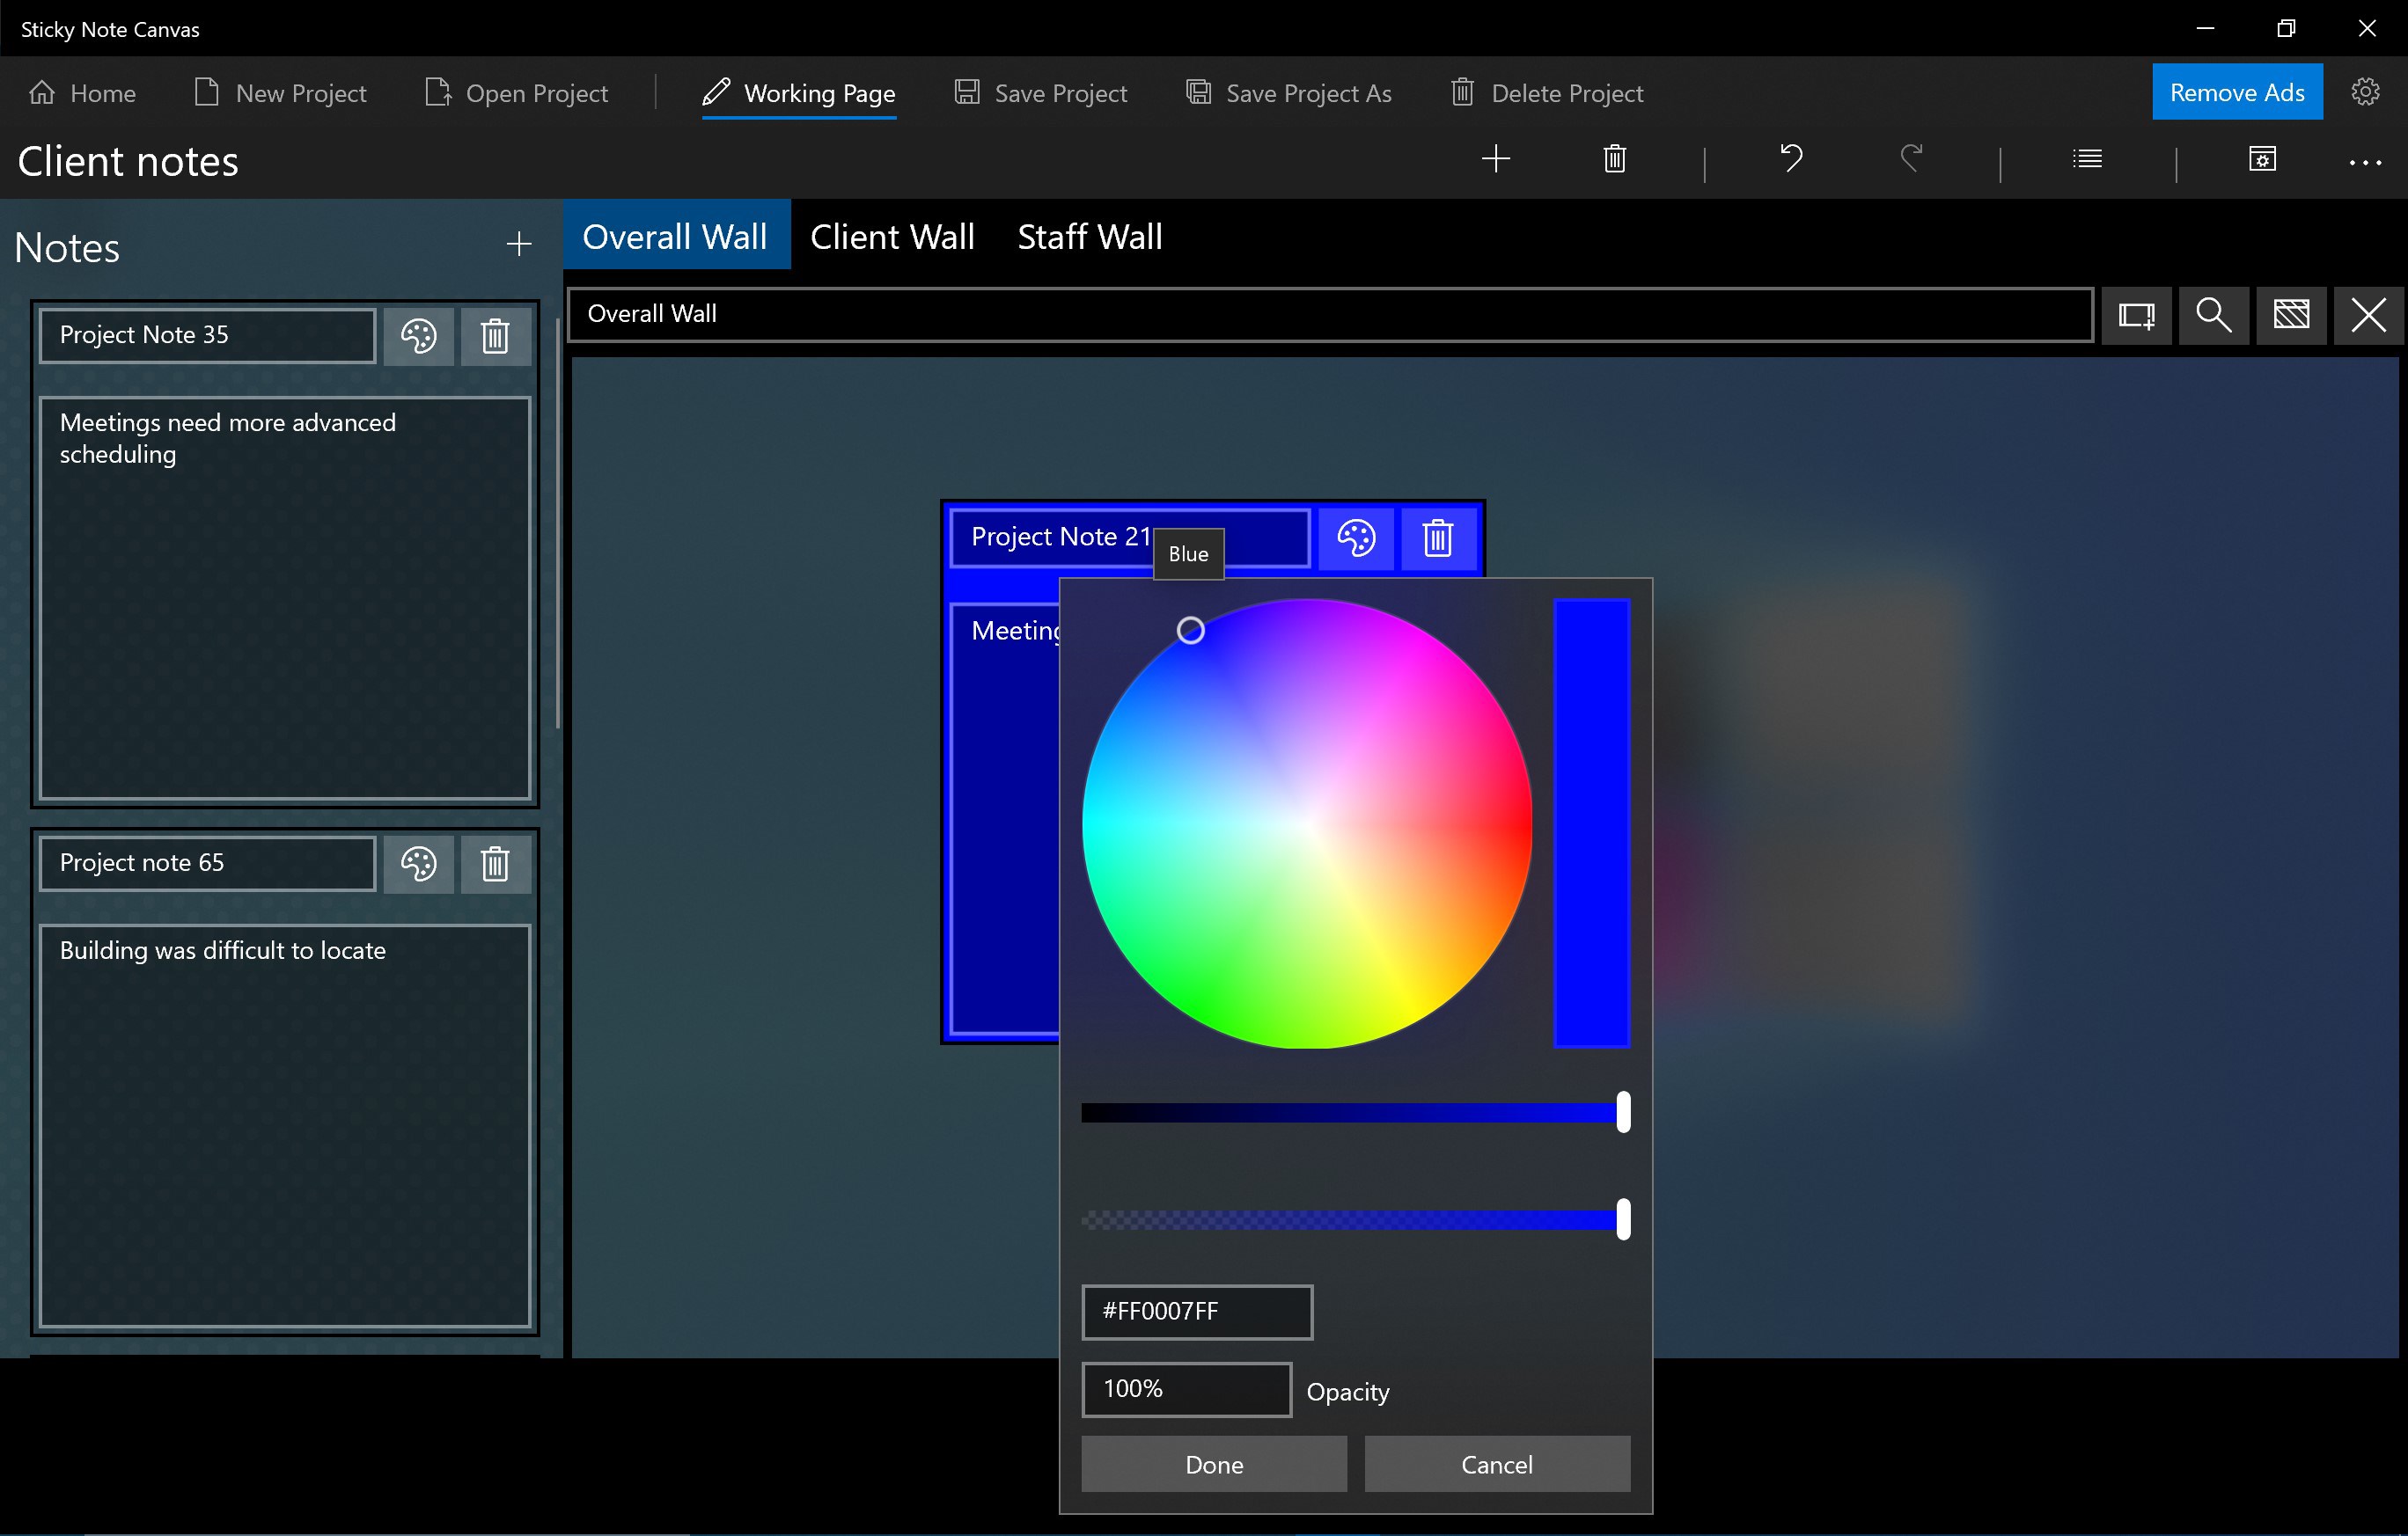The image size is (2408, 1536).
Task: Click the search icon in the wall toolbar
Action: coord(2215,314)
